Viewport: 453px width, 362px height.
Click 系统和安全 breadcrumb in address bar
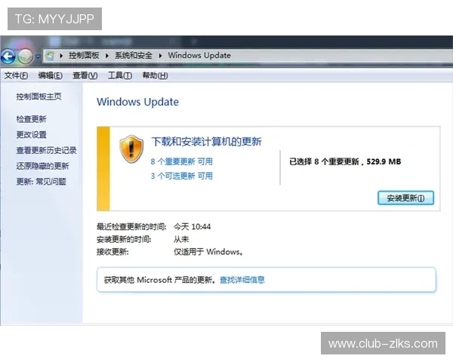(x=134, y=55)
